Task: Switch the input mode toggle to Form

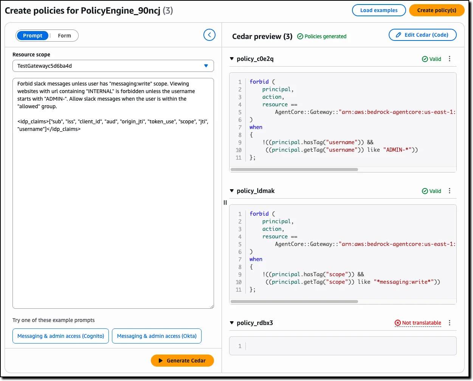Action: (64, 35)
